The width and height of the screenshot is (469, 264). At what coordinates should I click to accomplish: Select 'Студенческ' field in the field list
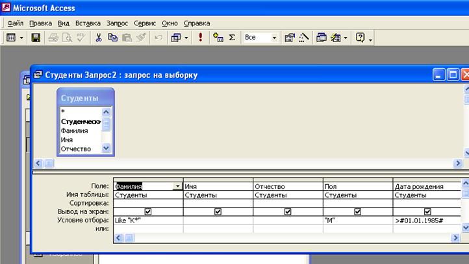click(81, 121)
